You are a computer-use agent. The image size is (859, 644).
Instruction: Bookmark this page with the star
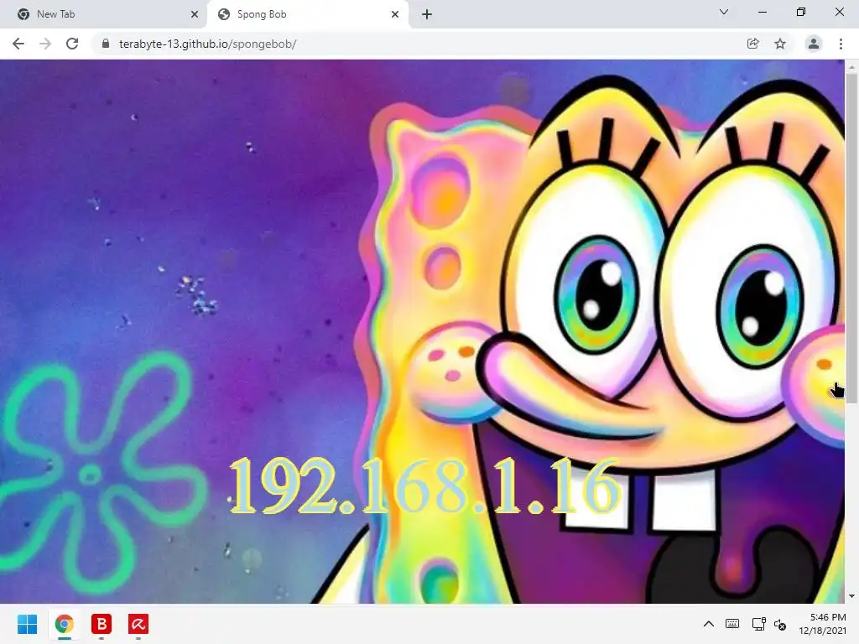[x=780, y=44]
